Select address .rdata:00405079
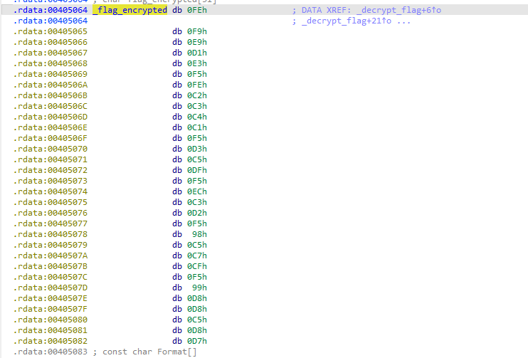Screen dimensions: 528x358 [x=51, y=245]
